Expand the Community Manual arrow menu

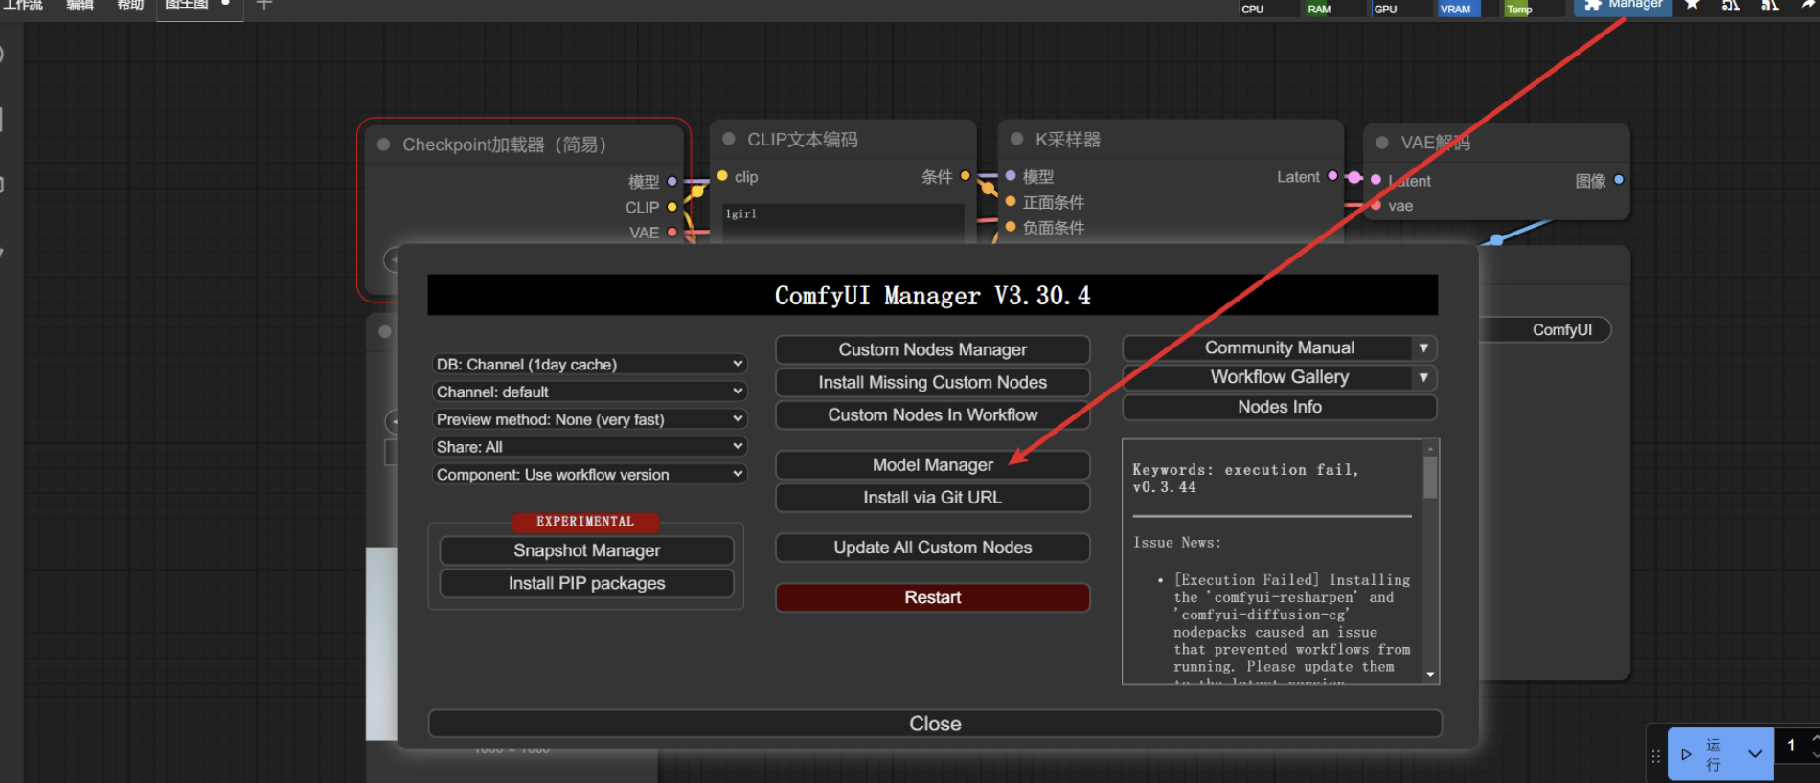tap(1423, 348)
